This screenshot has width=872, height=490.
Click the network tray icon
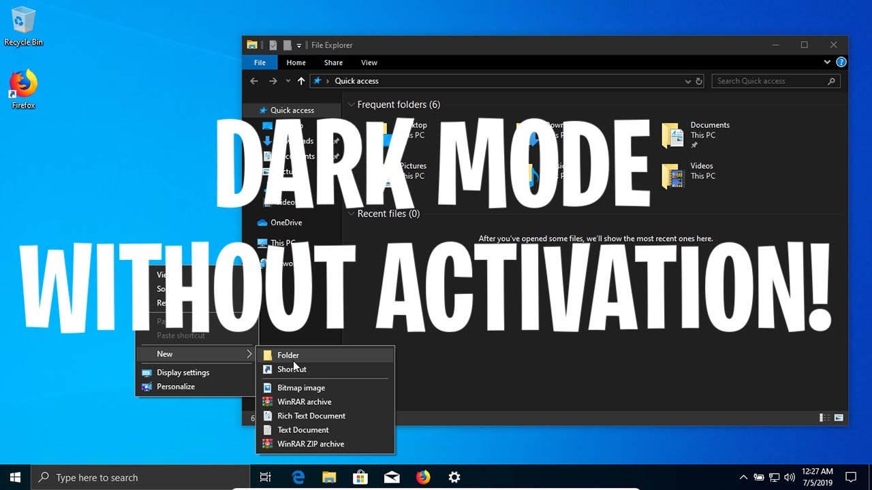coord(774,477)
